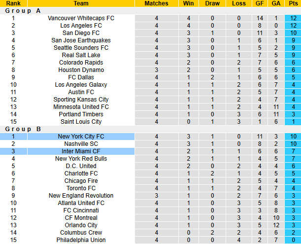Open the Columbus Crew team link

[x=81, y=233]
